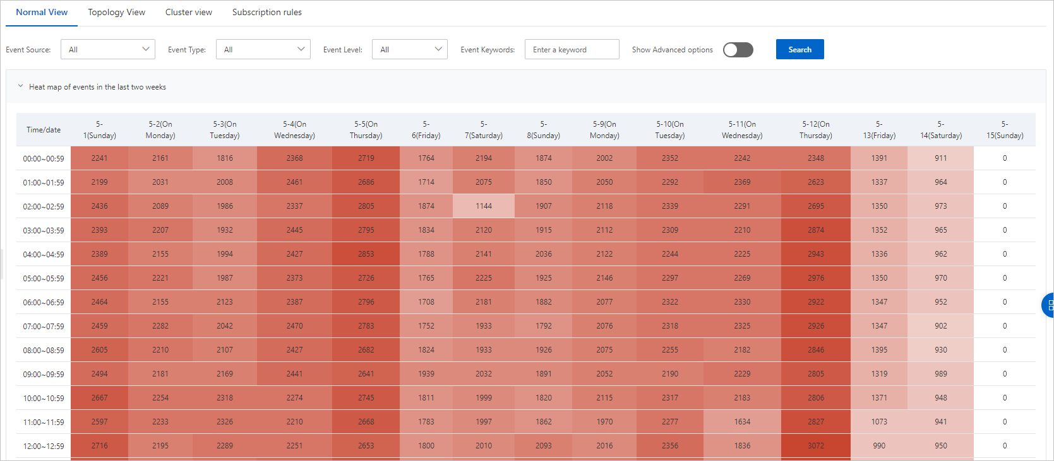This screenshot has height=461, width=1054.
Task: Click the 06:00~06:59 time row label
Action: (44, 302)
